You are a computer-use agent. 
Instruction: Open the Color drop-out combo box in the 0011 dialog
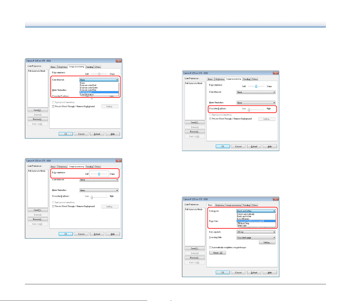coord(99,80)
